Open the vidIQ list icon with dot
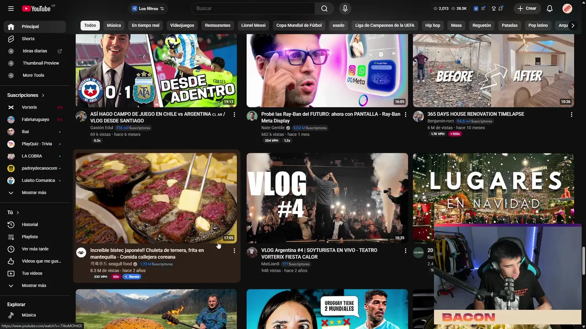The width and height of the screenshot is (586, 329). 483,8
